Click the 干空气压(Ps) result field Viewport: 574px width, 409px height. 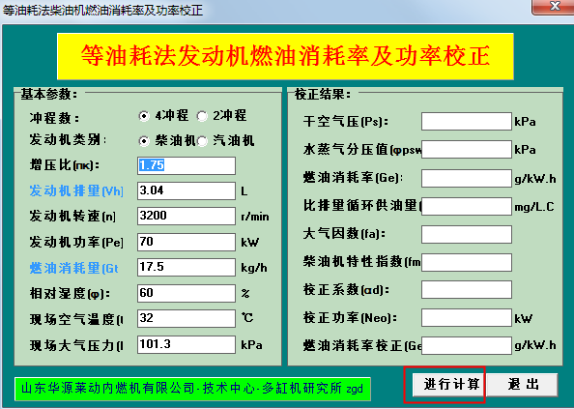(467, 121)
